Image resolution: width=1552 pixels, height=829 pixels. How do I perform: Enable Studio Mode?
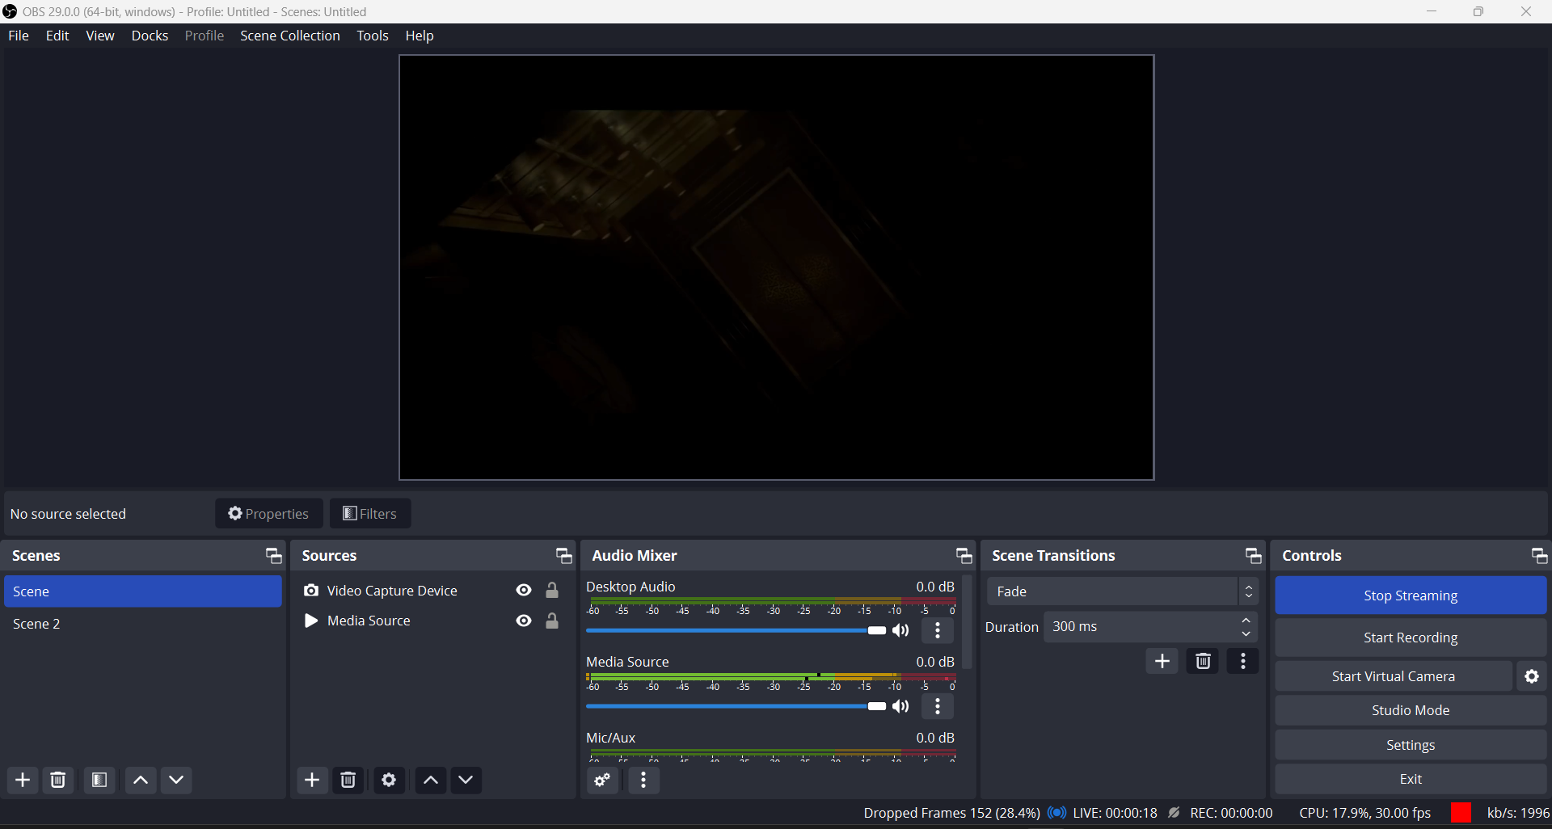click(1411, 710)
